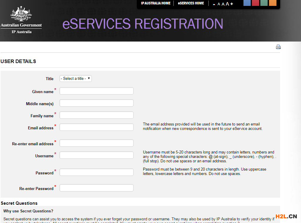Select the Username input box

(x=97, y=155)
